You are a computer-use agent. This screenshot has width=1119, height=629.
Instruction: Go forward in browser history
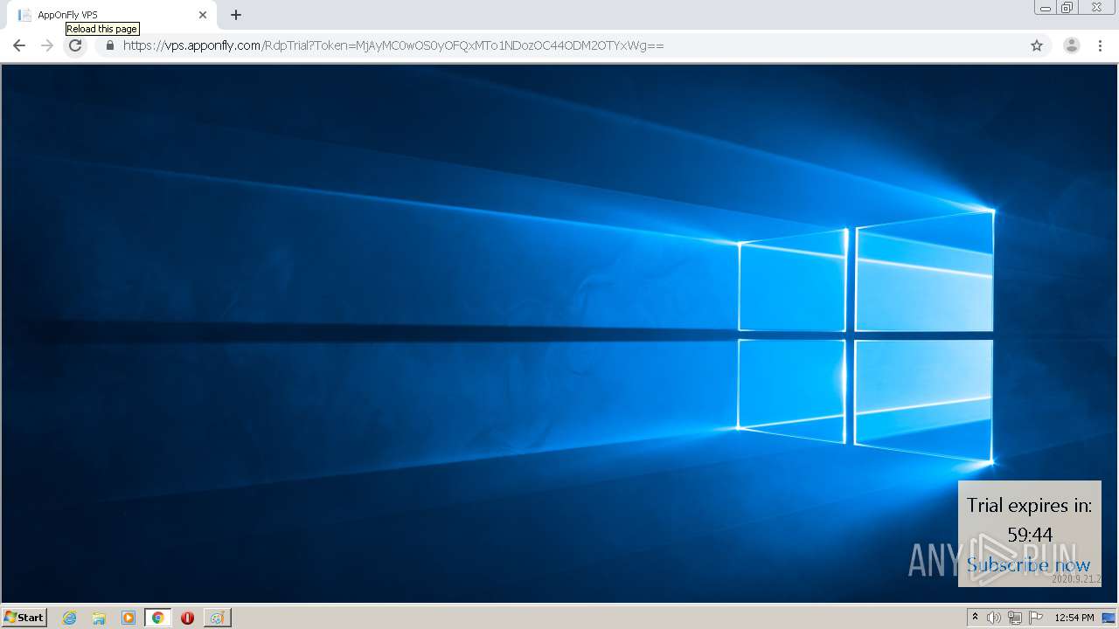47,45
